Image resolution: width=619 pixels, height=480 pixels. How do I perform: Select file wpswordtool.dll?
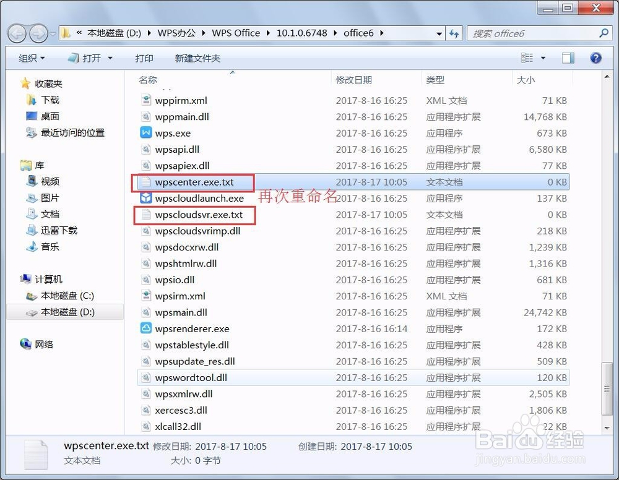point(353,377)
